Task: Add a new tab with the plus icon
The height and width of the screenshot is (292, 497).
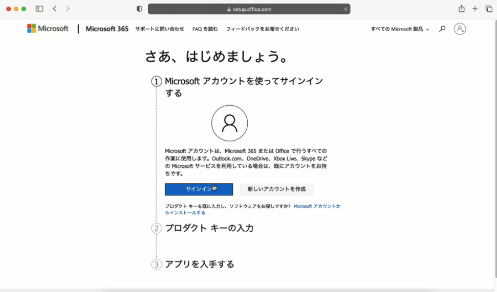Action: 475,9
